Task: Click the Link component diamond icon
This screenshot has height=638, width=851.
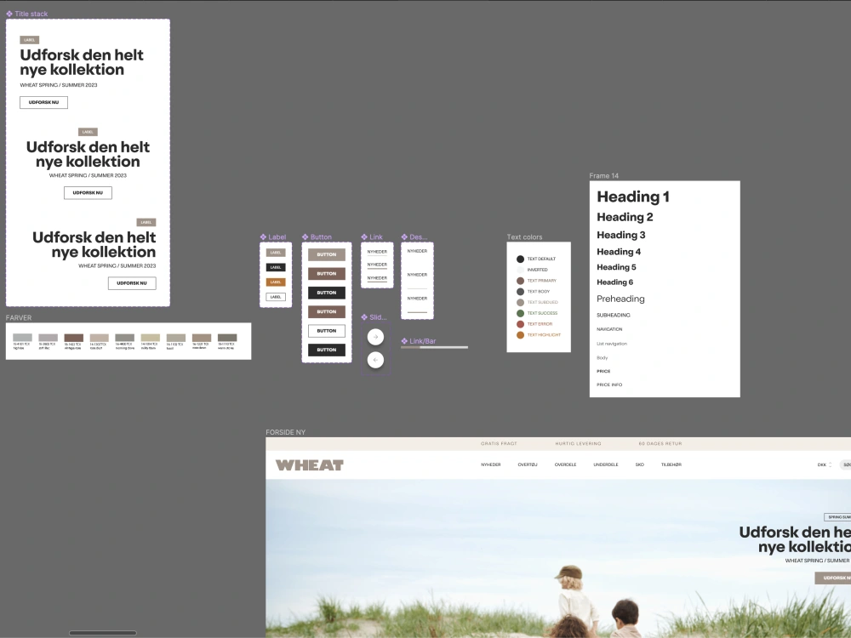Action: [364, 237]
